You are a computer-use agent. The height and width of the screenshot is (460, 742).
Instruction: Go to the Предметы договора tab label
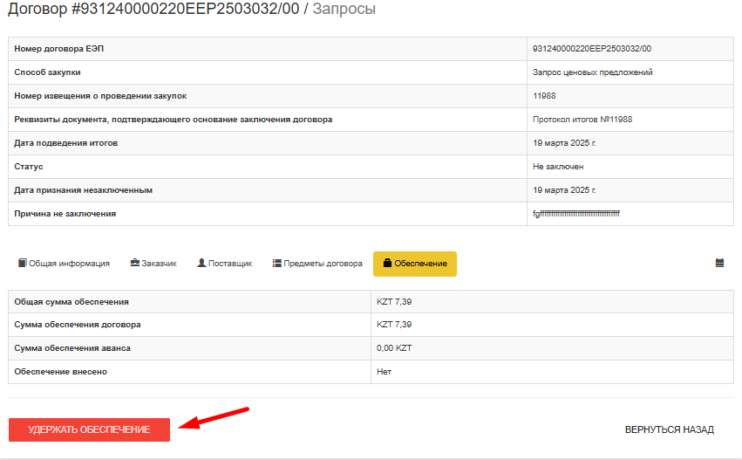tap(323, 264)
